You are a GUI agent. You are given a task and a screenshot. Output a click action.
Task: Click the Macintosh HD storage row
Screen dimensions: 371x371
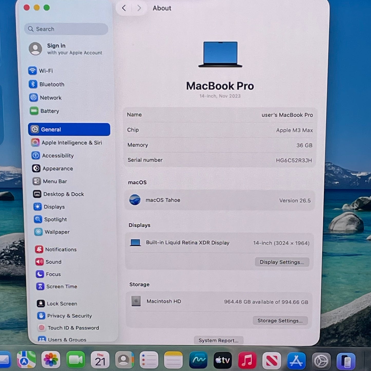point(219,301)
